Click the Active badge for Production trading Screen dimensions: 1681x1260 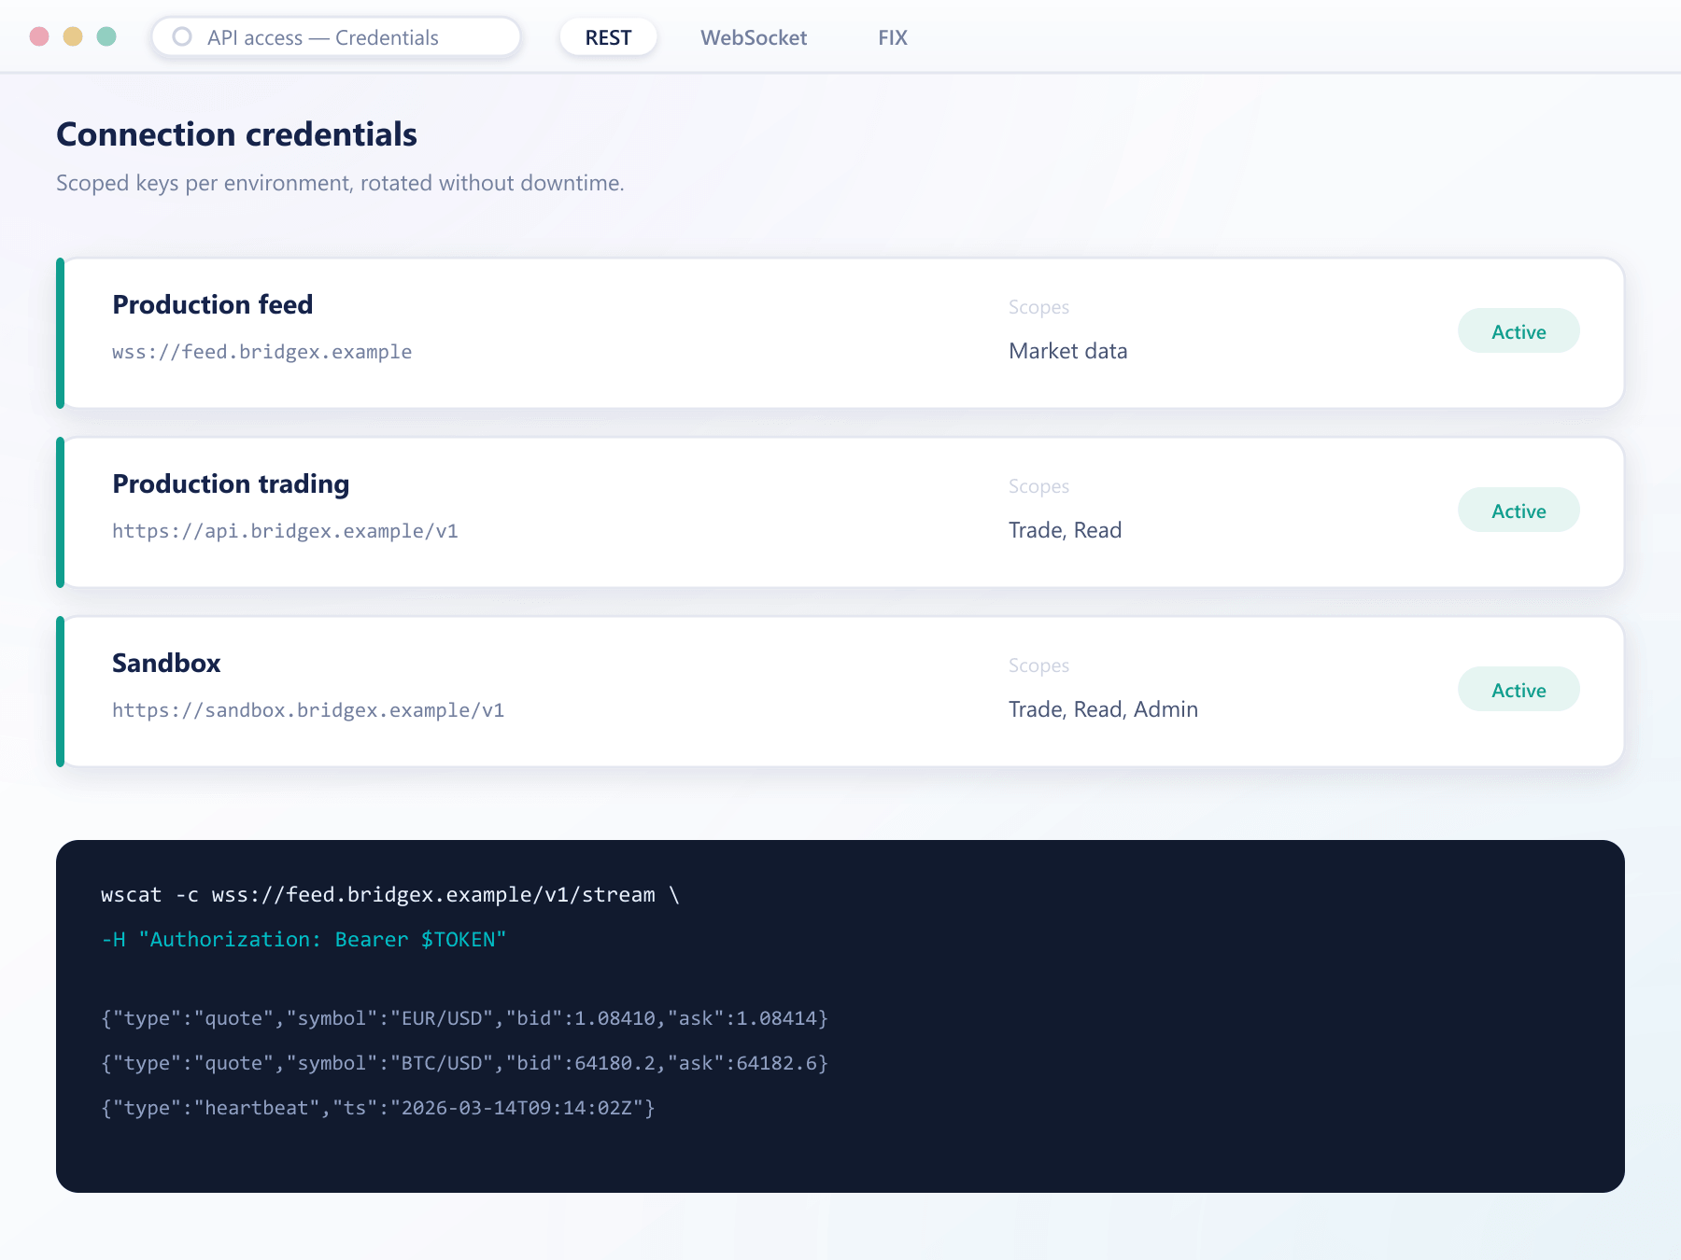click(x=1519, y=511)
